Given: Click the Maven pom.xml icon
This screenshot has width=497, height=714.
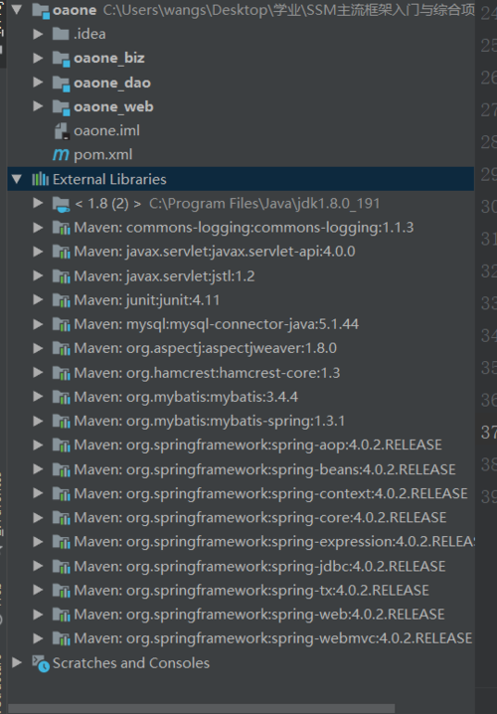Looking at the screenshot, I should tap(61, 155).
